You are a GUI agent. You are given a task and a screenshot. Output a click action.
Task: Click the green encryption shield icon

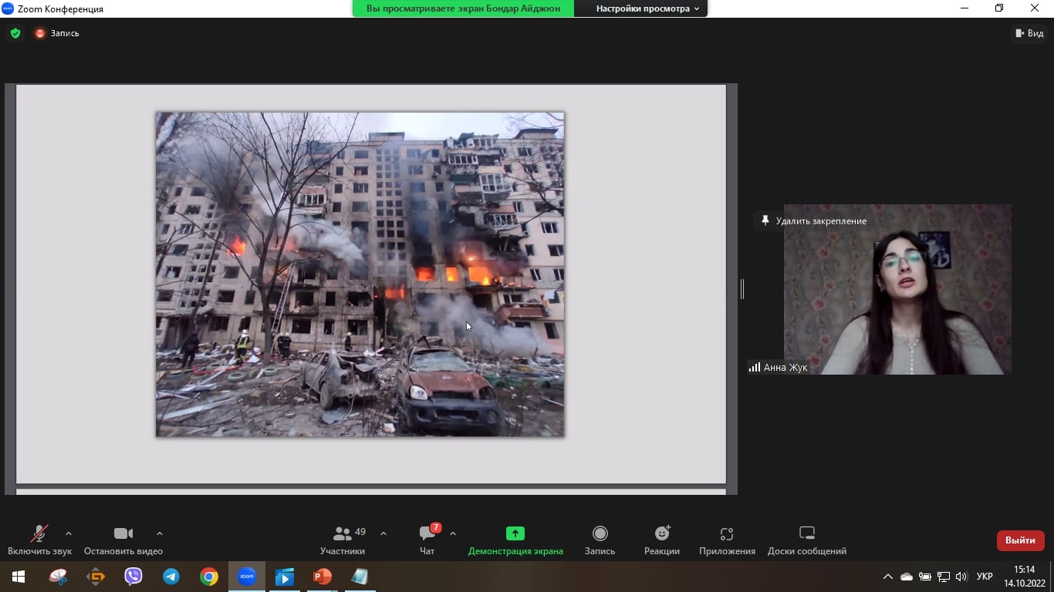tap(15, 33)
